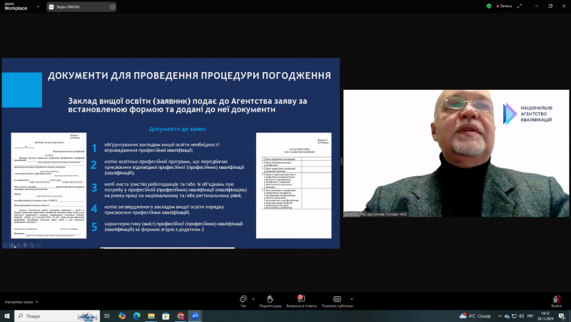
Task: Select the slideshow pen tool
Action: click(18, 245)
